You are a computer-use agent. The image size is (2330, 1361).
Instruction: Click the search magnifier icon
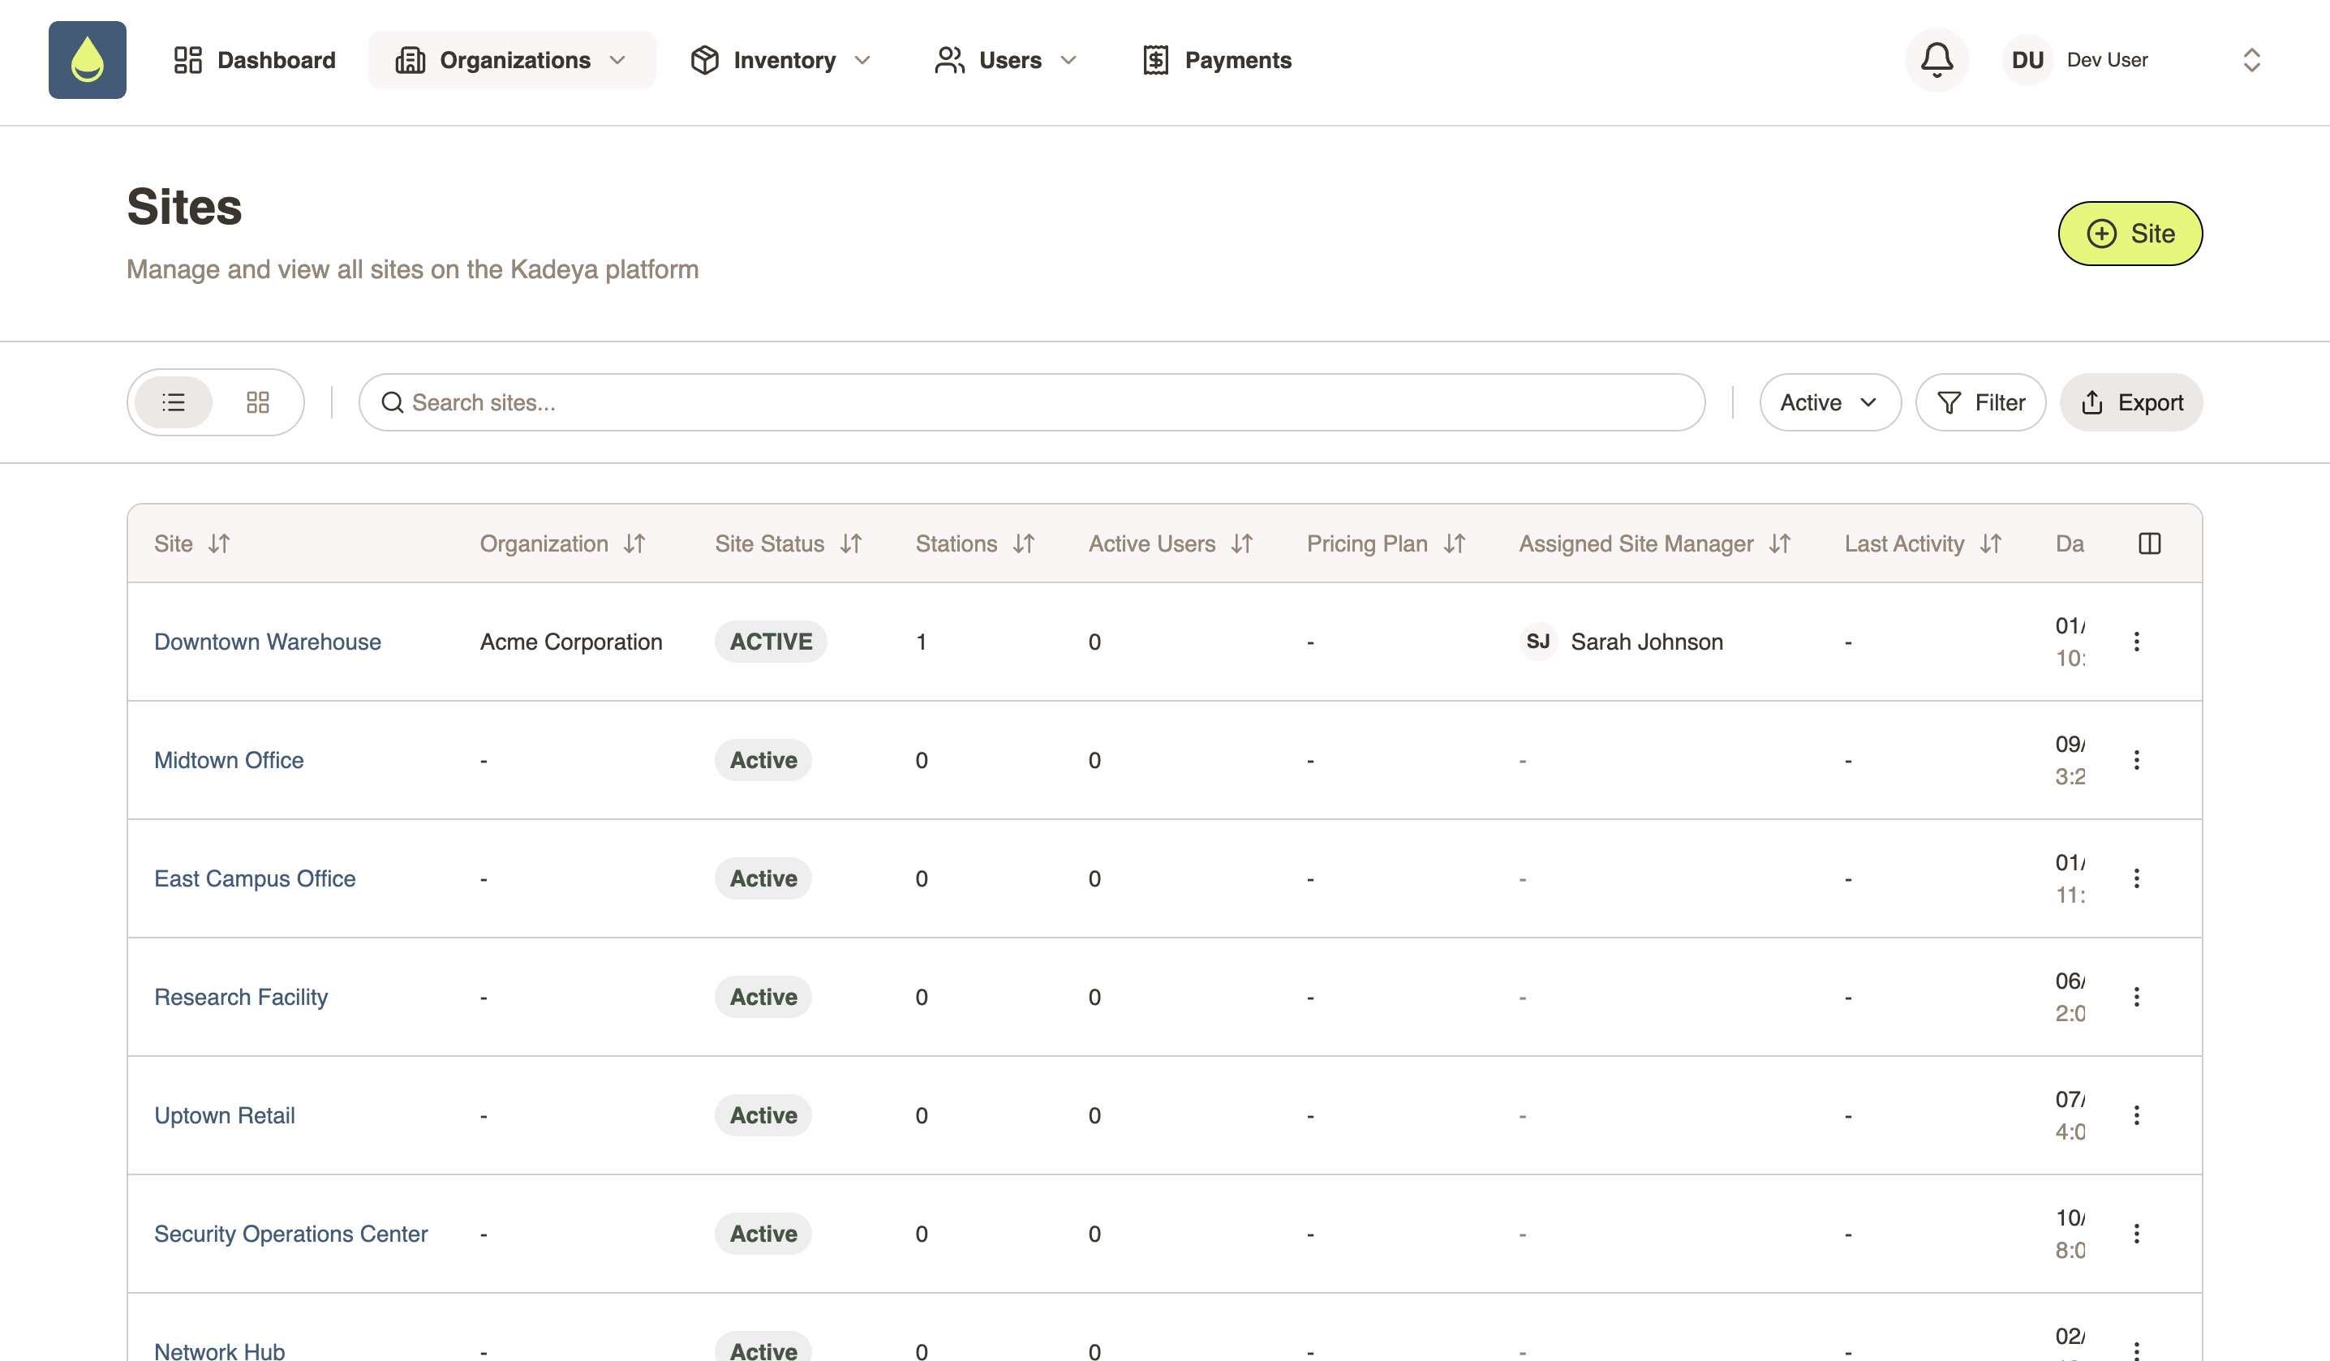click(392, 402)
